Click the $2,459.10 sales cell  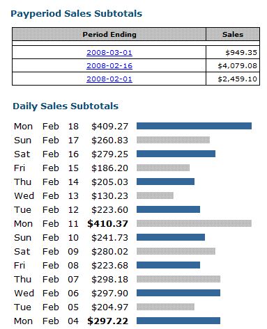233,79
